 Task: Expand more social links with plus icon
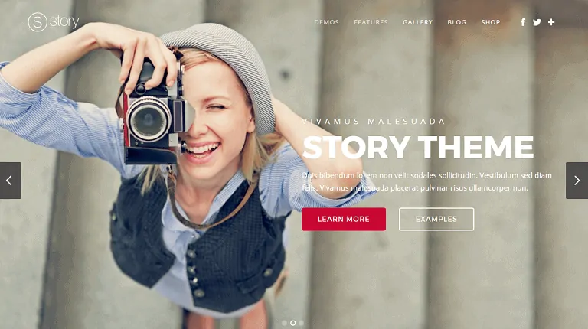[551, 22]
